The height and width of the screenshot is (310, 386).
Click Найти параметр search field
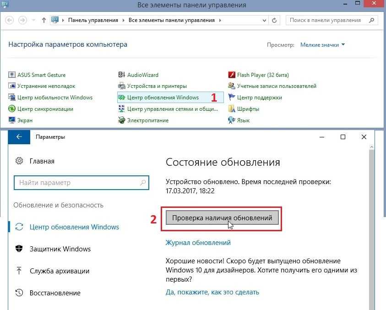click(82, 183)
